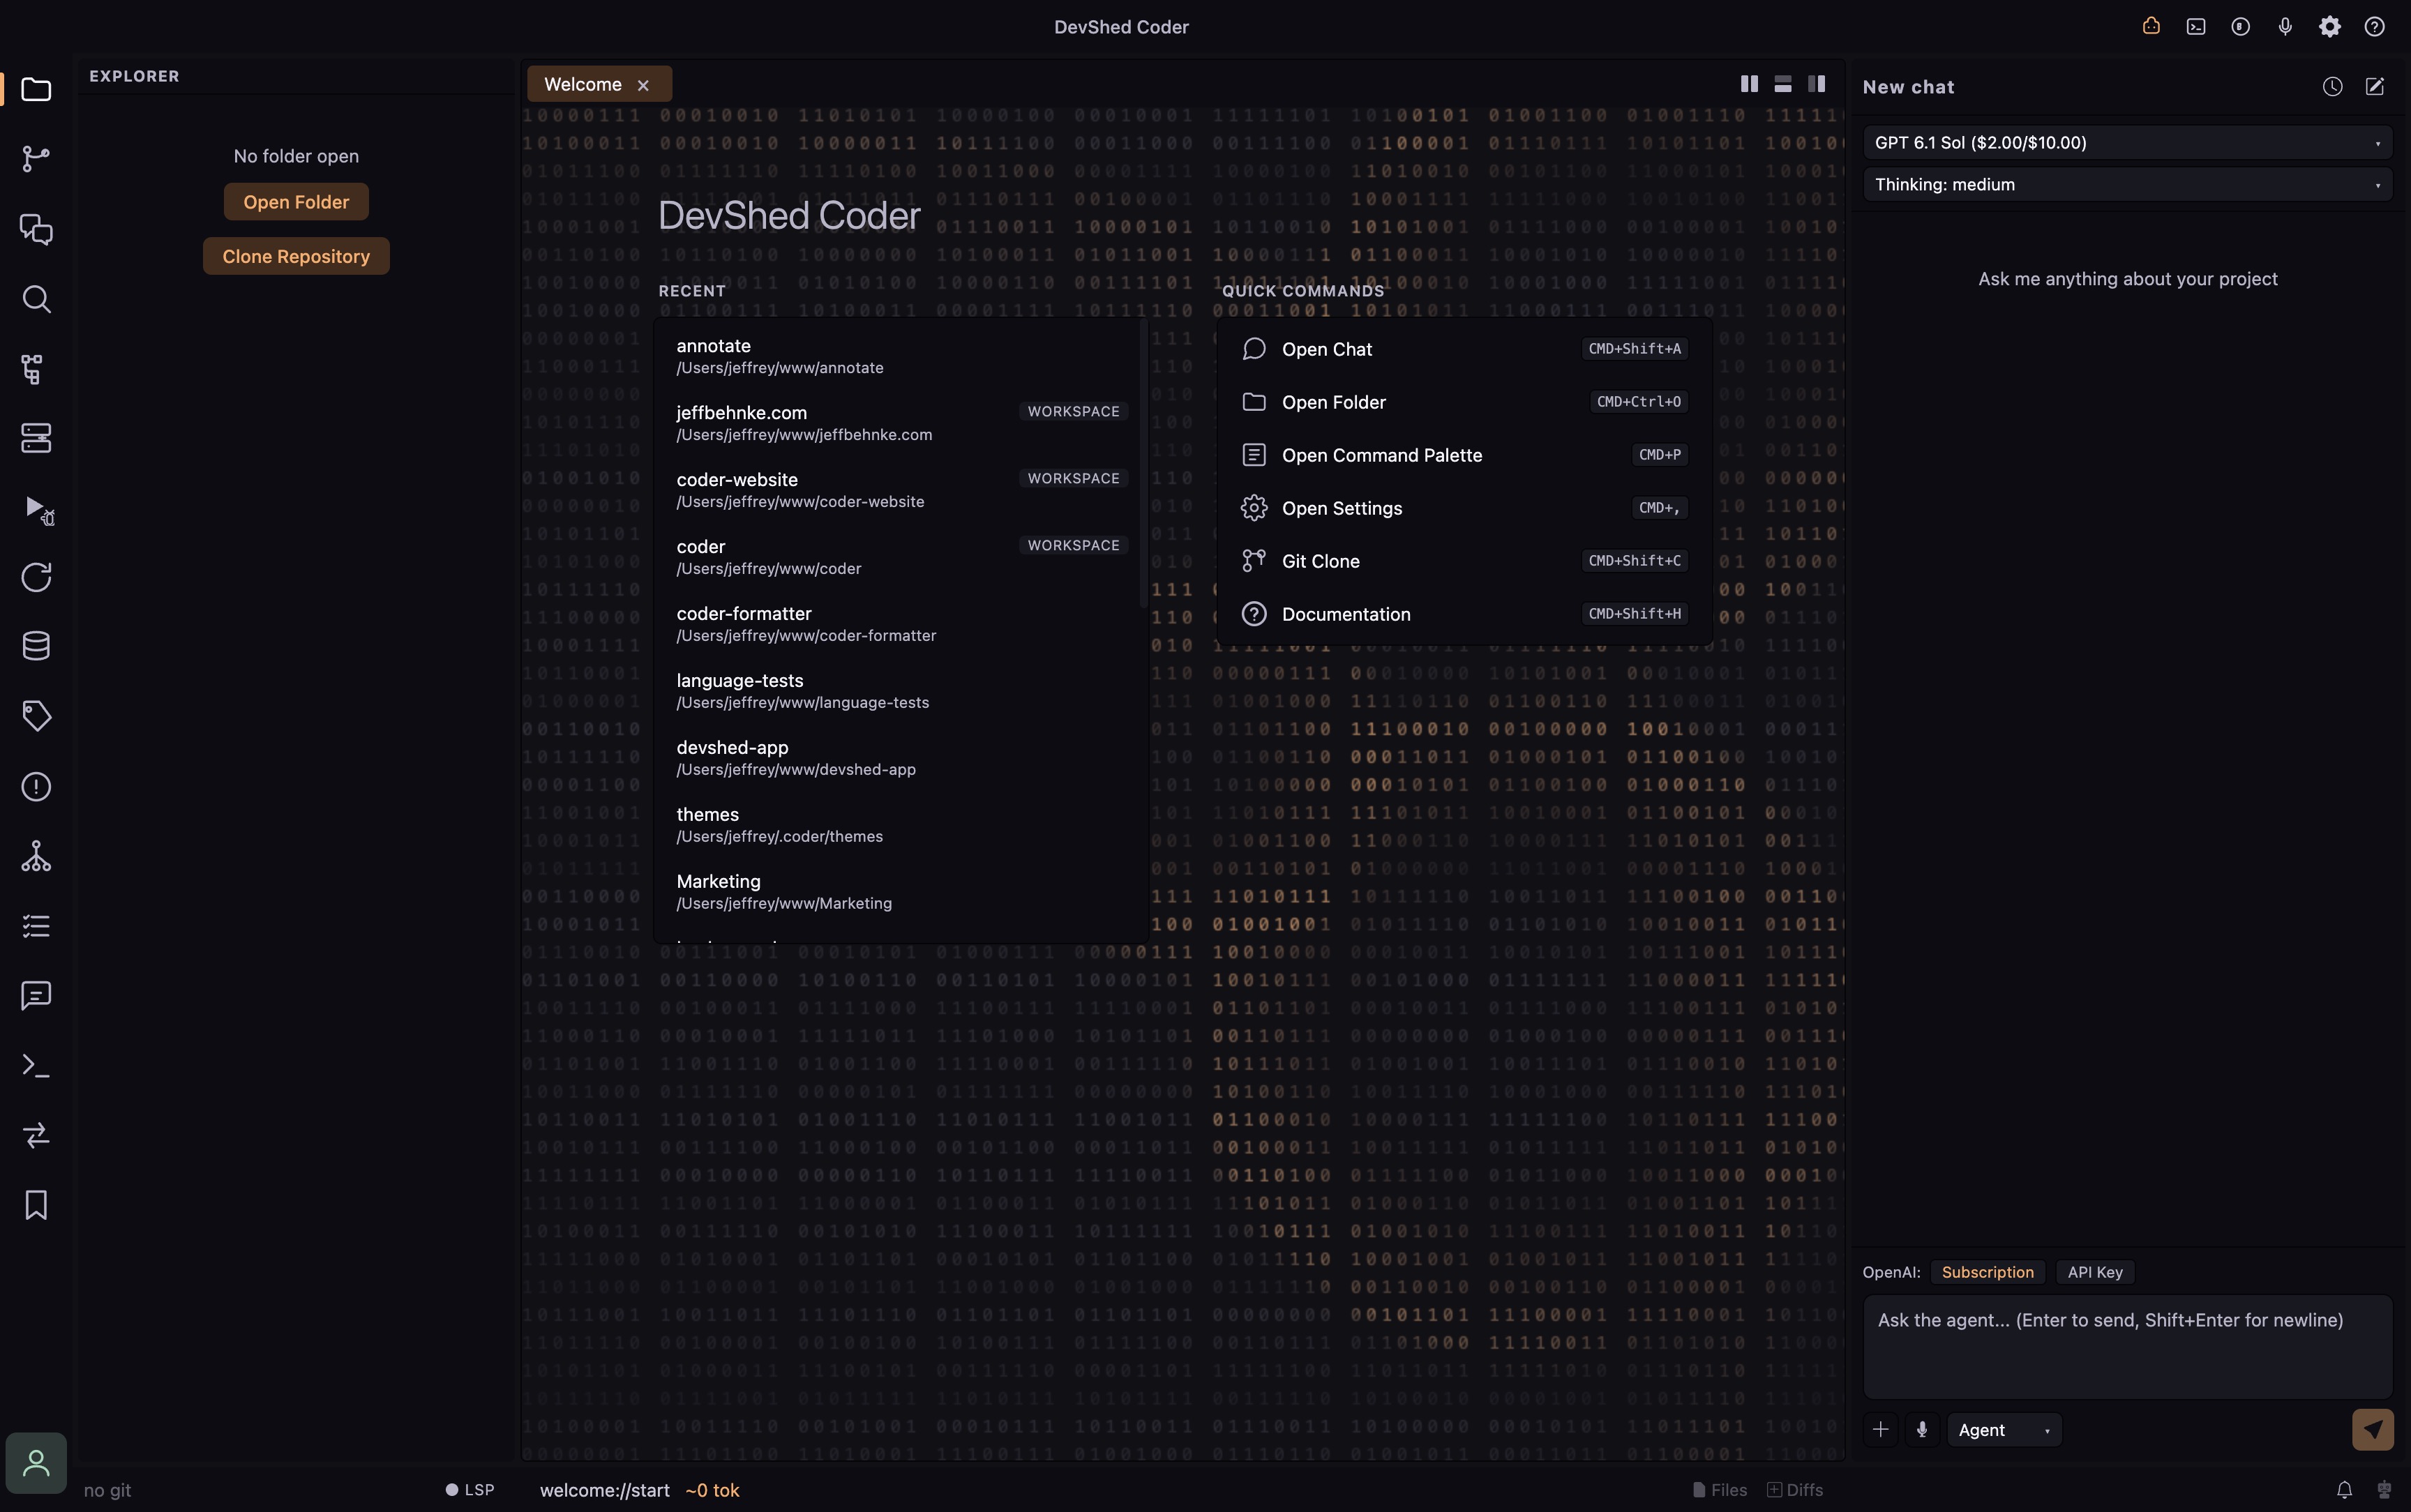2411x1512 pixels.
Task: Select API Key for OpenAI auth
Action: click(2095, 1272)
